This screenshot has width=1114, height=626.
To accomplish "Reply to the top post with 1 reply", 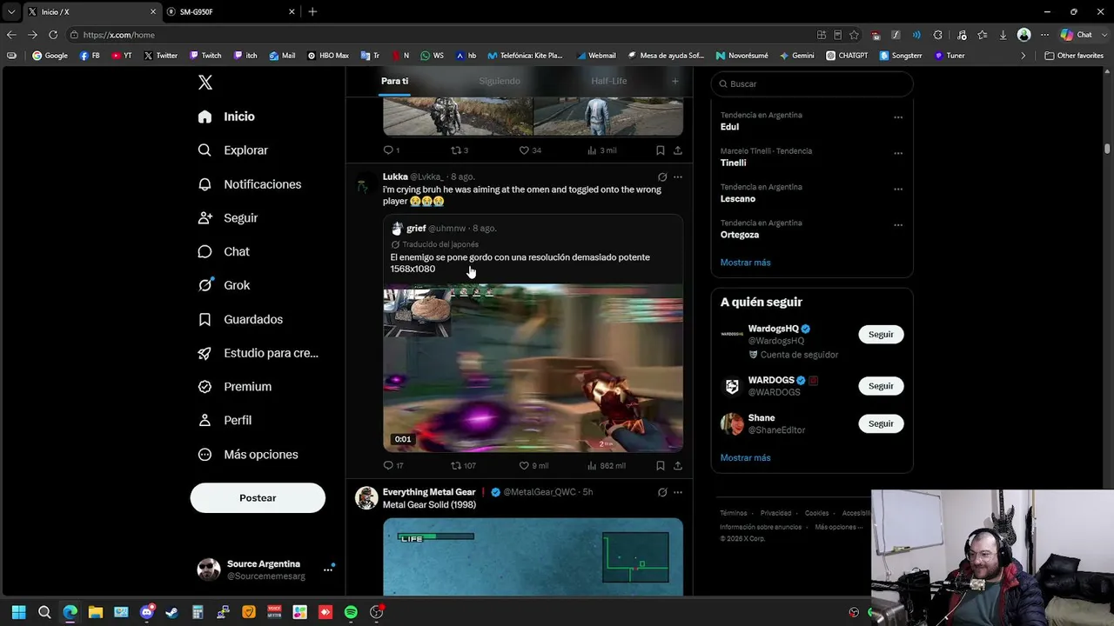I will [x=392, y=150].
